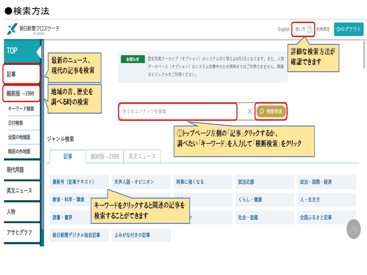Click the ジャンル検索 heading text
The height and width of the screenshot is (275, 367).
[x=61, y=139]
